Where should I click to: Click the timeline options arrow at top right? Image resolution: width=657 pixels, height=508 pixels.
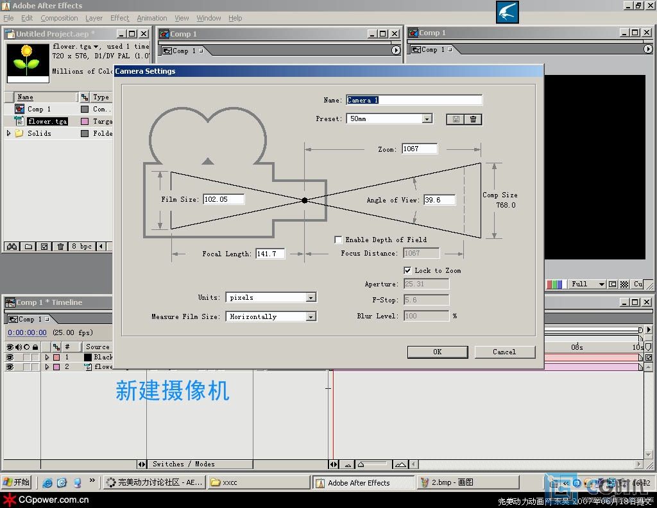pyautogui.click(x=649, y=329)
